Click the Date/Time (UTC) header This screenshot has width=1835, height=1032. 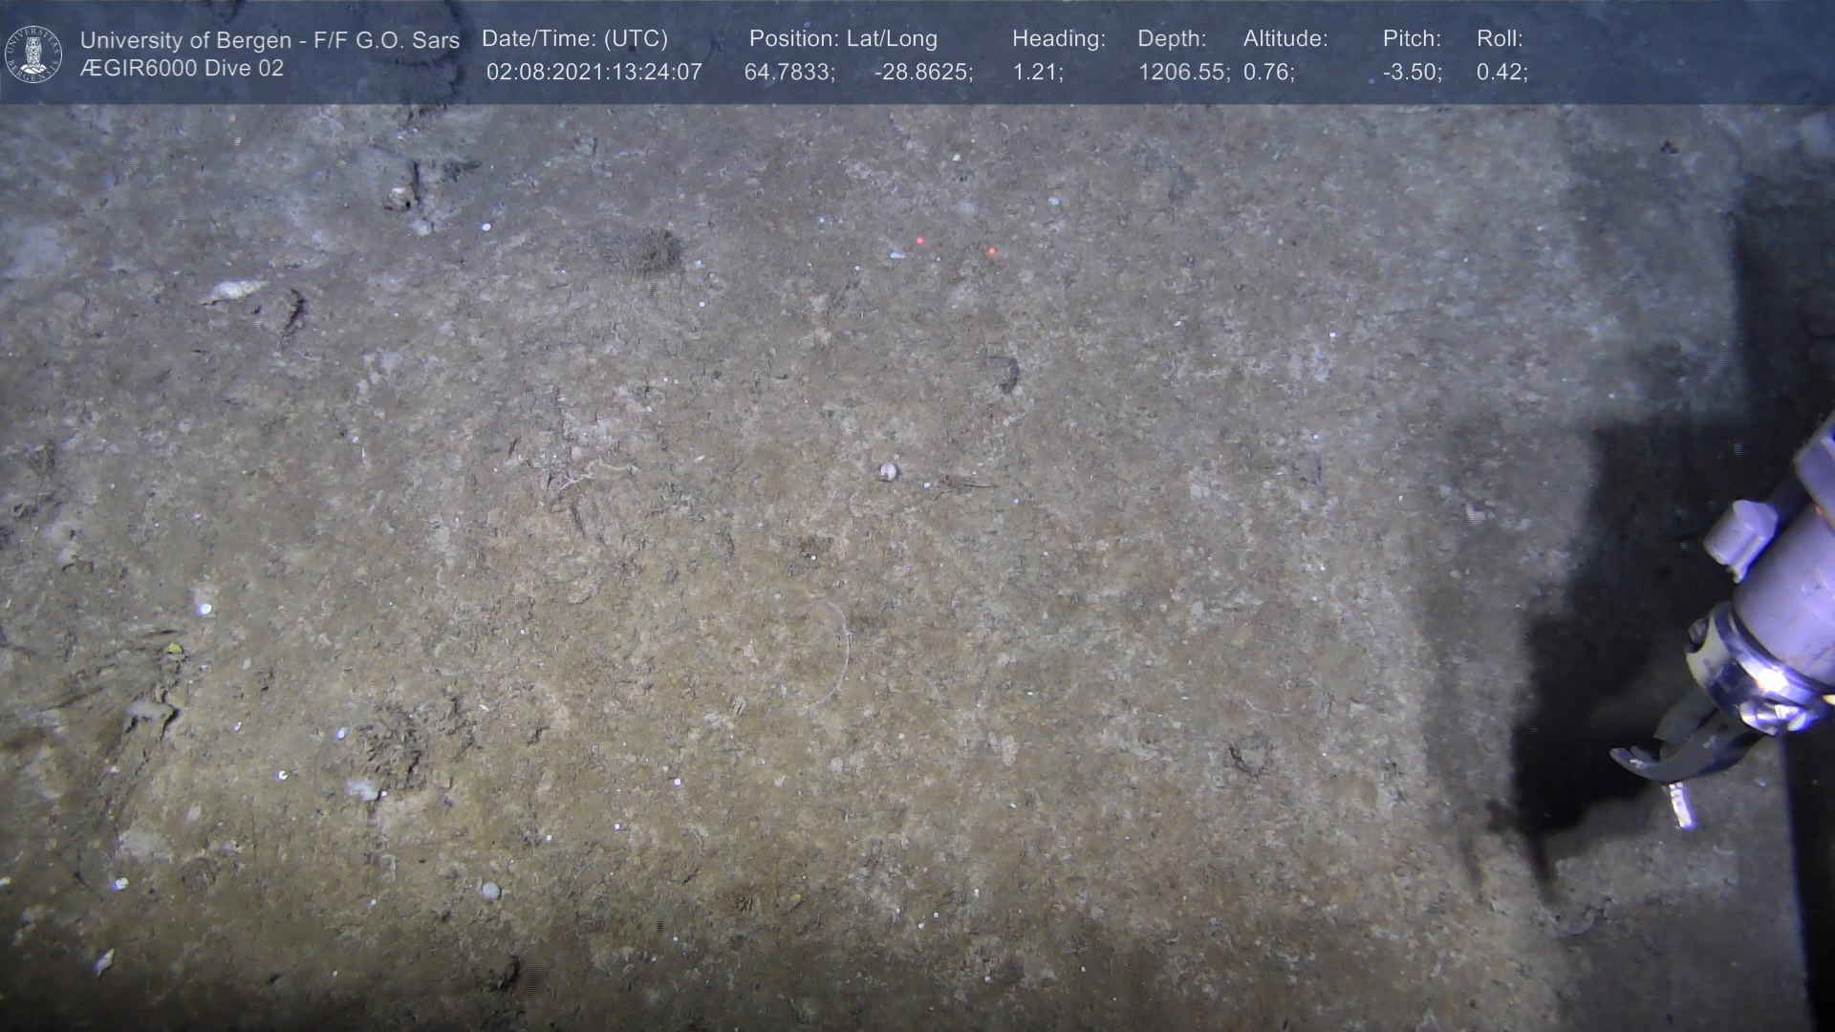point(574,39)
